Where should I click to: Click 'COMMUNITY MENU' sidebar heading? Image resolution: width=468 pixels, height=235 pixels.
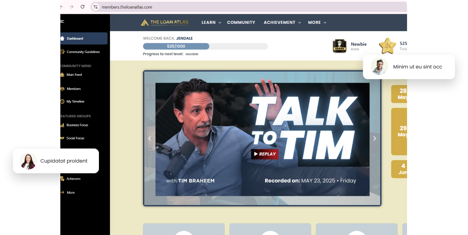click(76, 66)
